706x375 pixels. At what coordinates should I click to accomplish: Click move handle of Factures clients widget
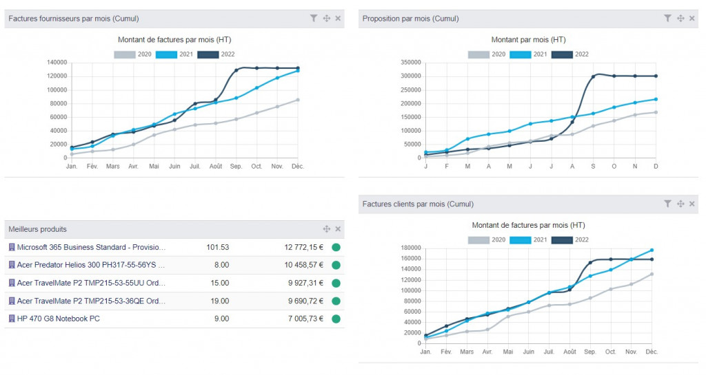(x=680, y=204)
